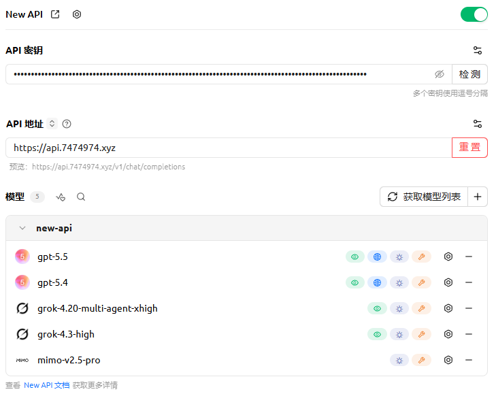Click the gpt-5.5 model avatar icon

pyautogui.click(x=22, y=257)
